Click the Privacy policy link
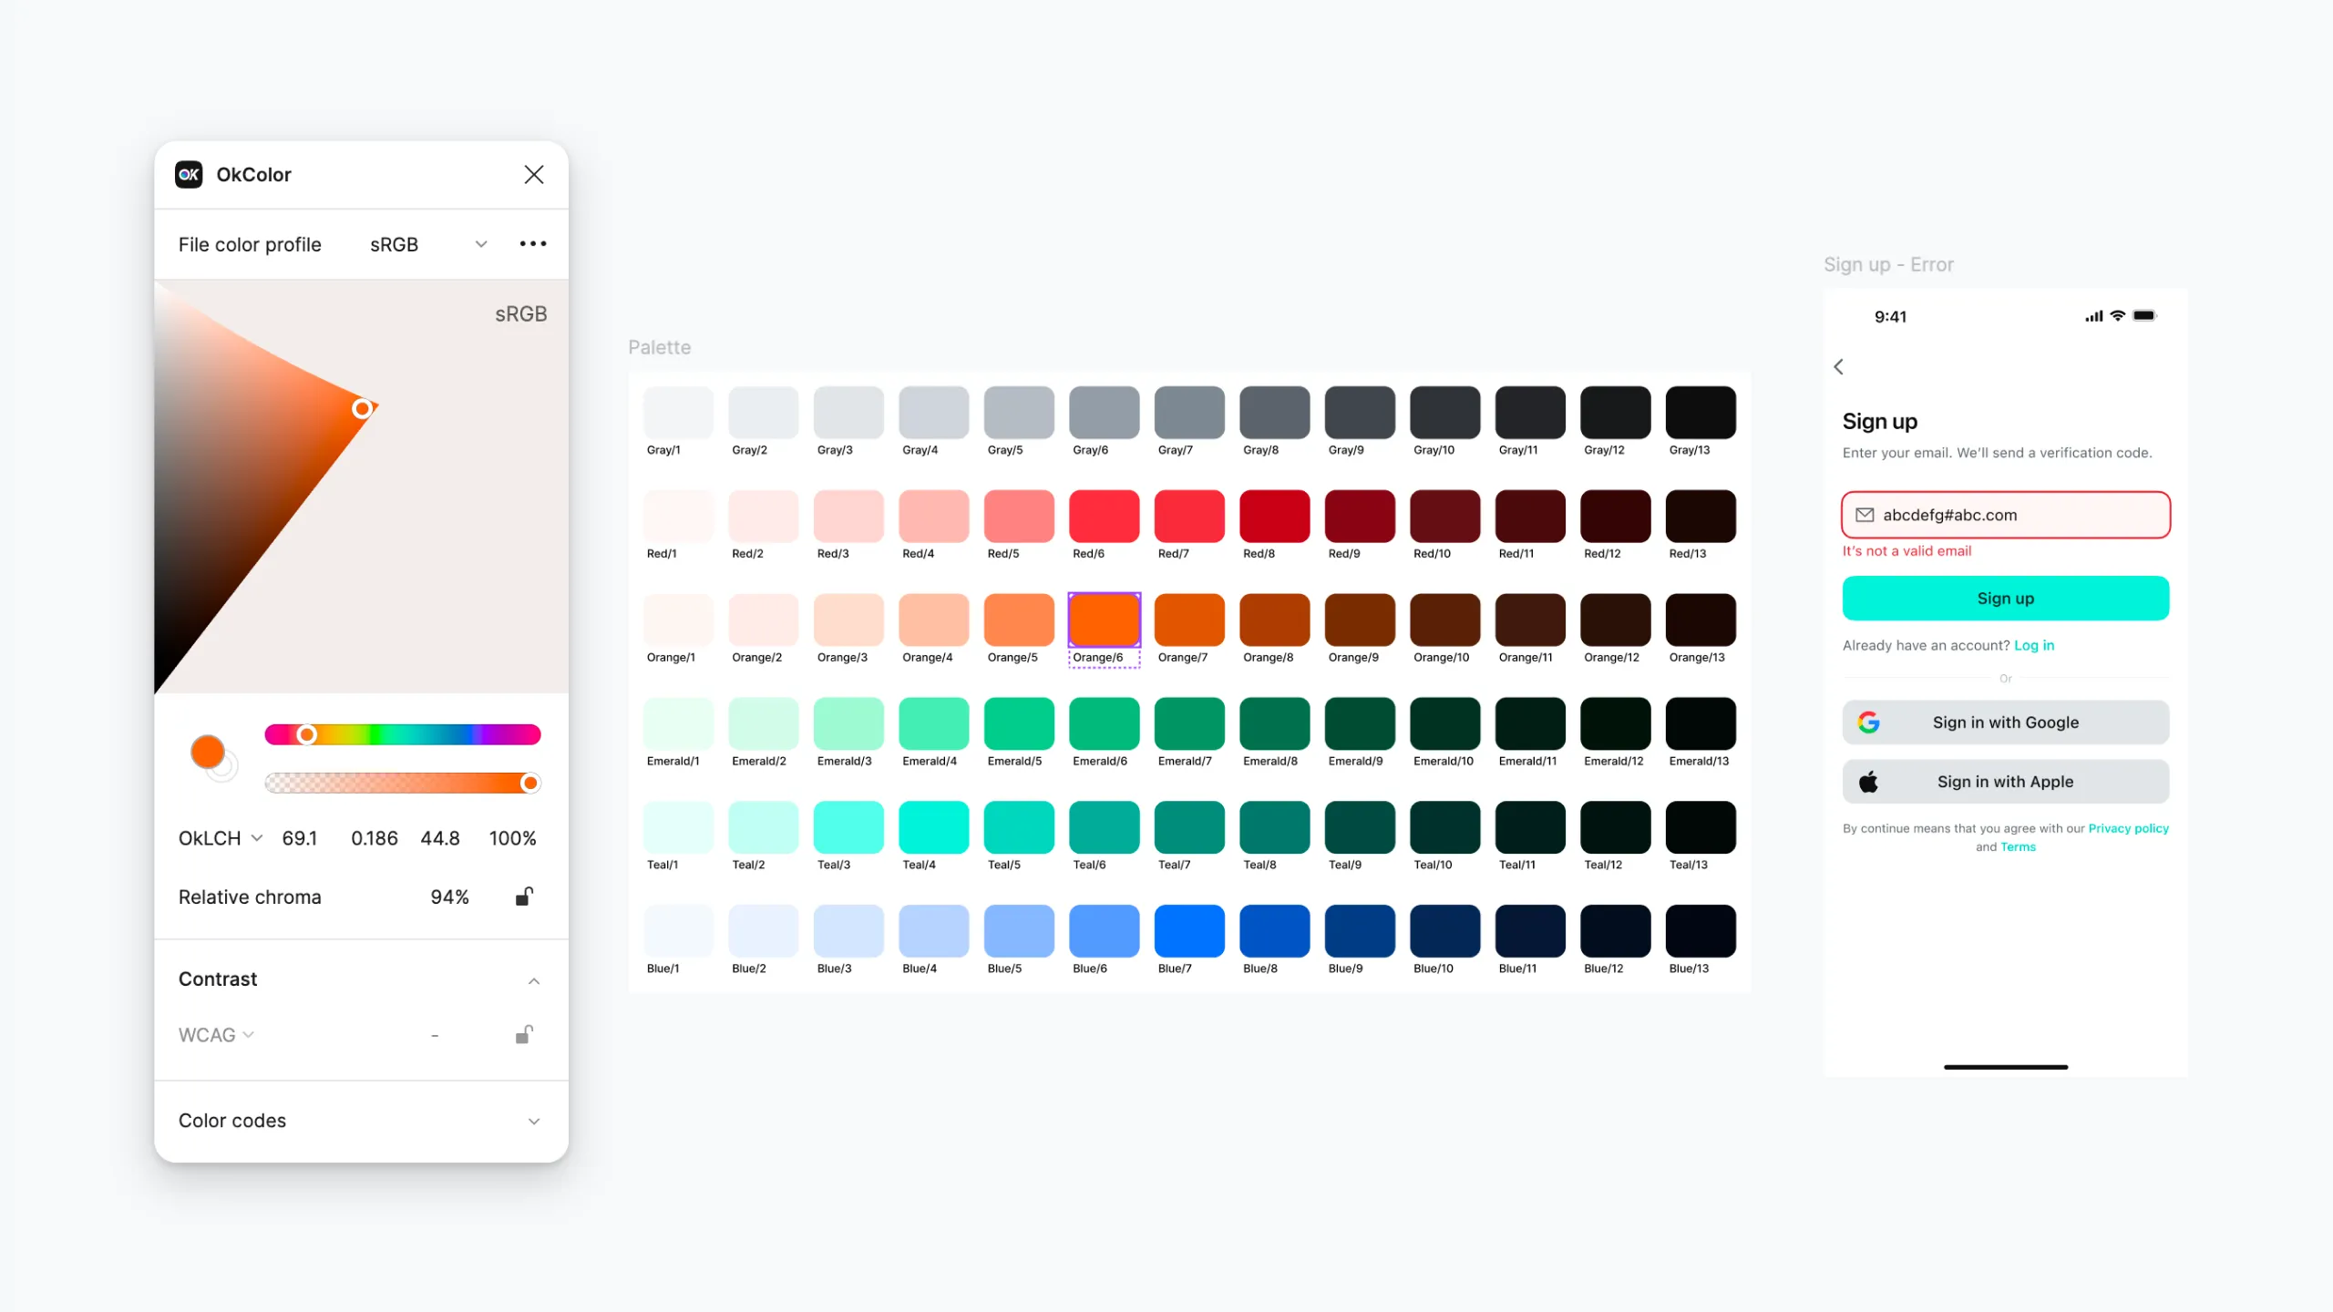This screenshot has width=2333, height=1312. 2128,828
